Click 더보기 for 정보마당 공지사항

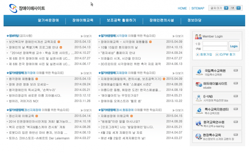[86, 36]
